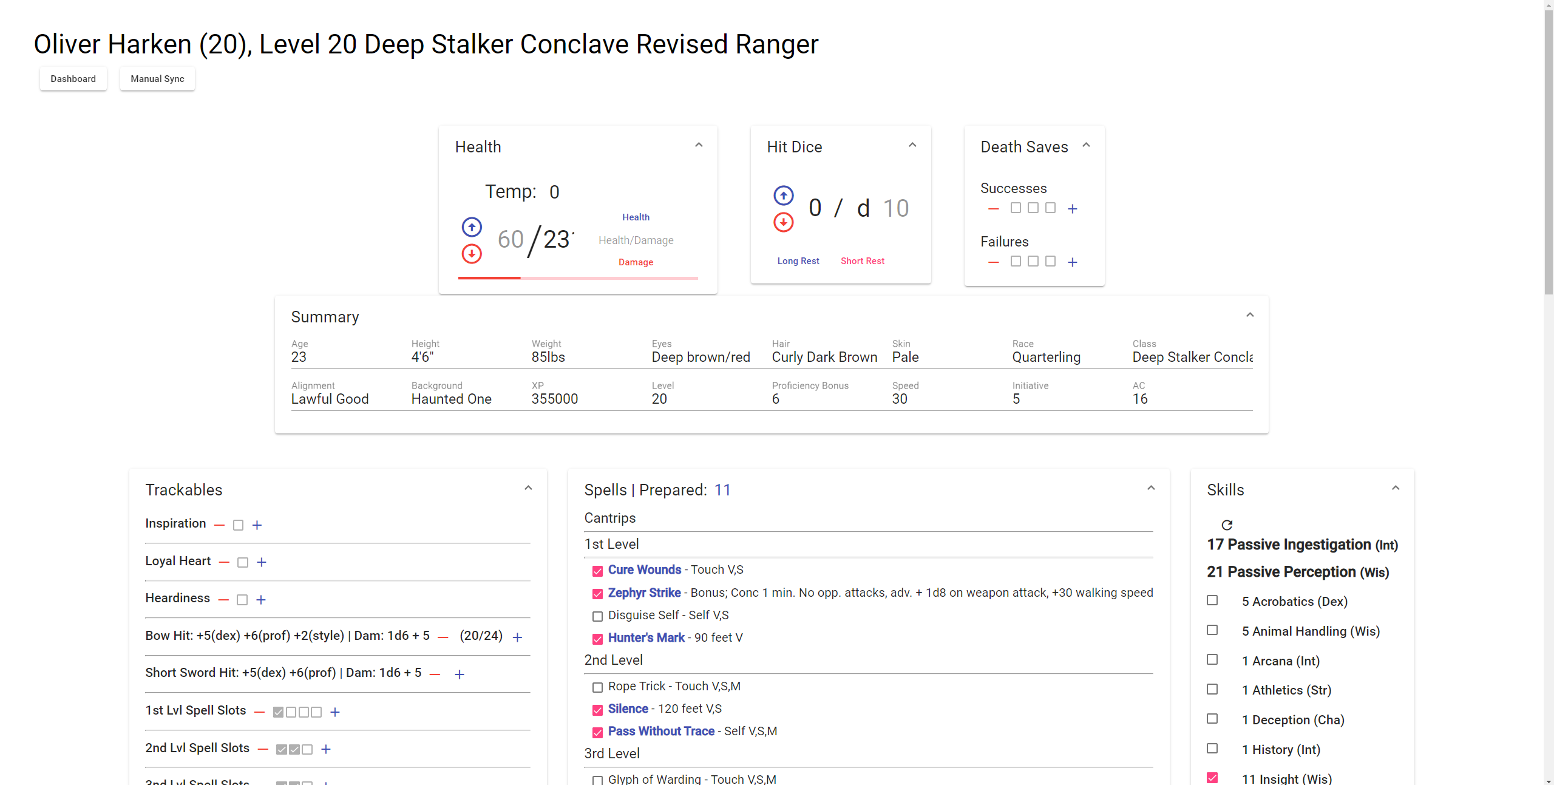1554x785 pixels.
Task: Collapse the Health panel
Action: 699,145
